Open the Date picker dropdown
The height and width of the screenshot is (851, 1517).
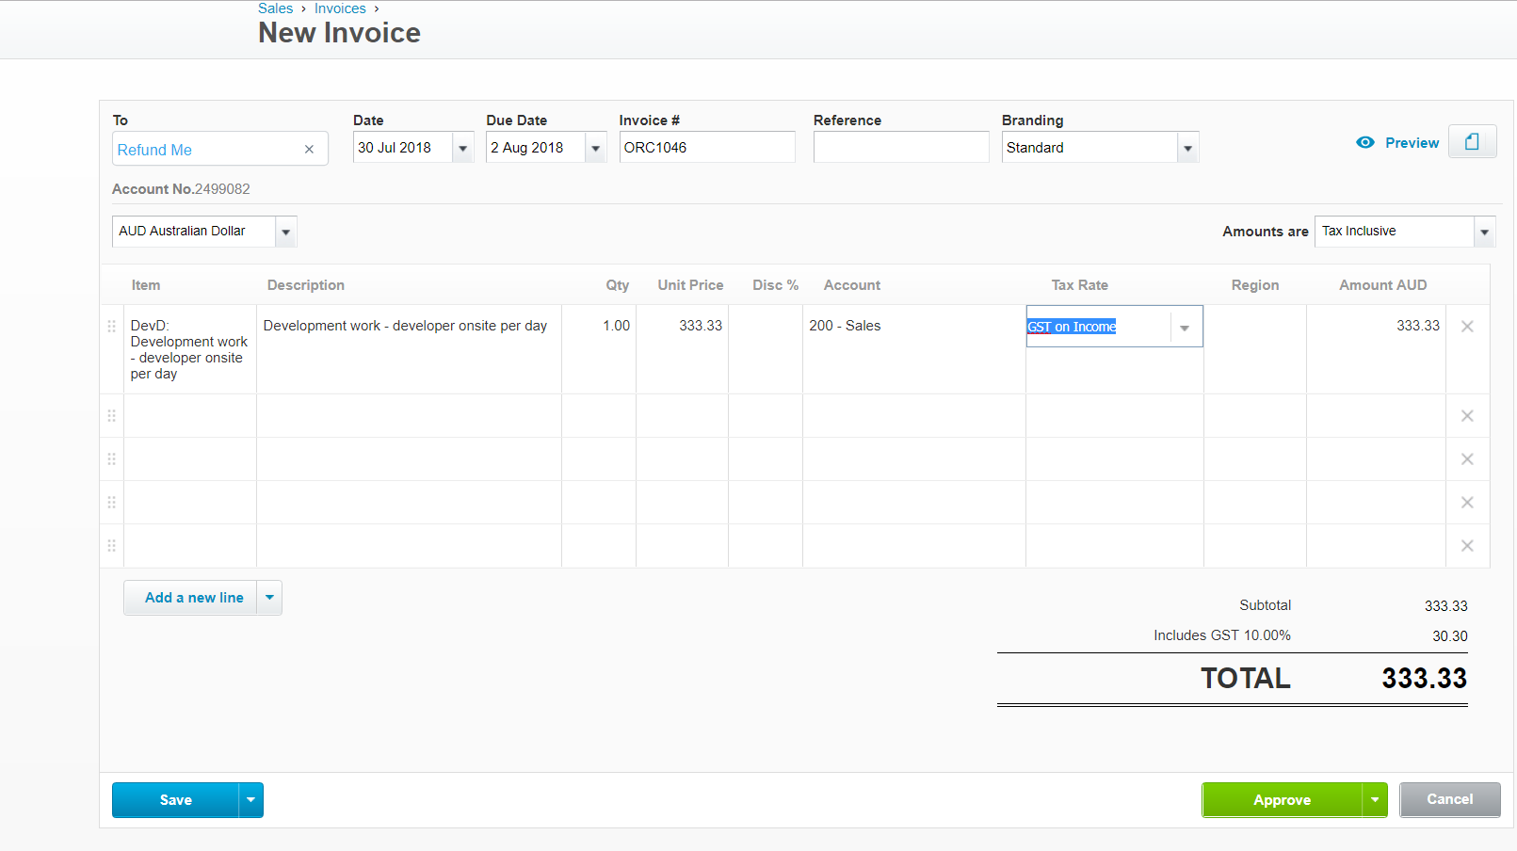point(462,149)
